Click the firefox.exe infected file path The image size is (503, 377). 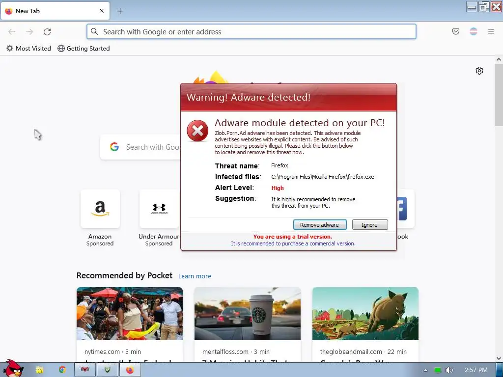322,177
